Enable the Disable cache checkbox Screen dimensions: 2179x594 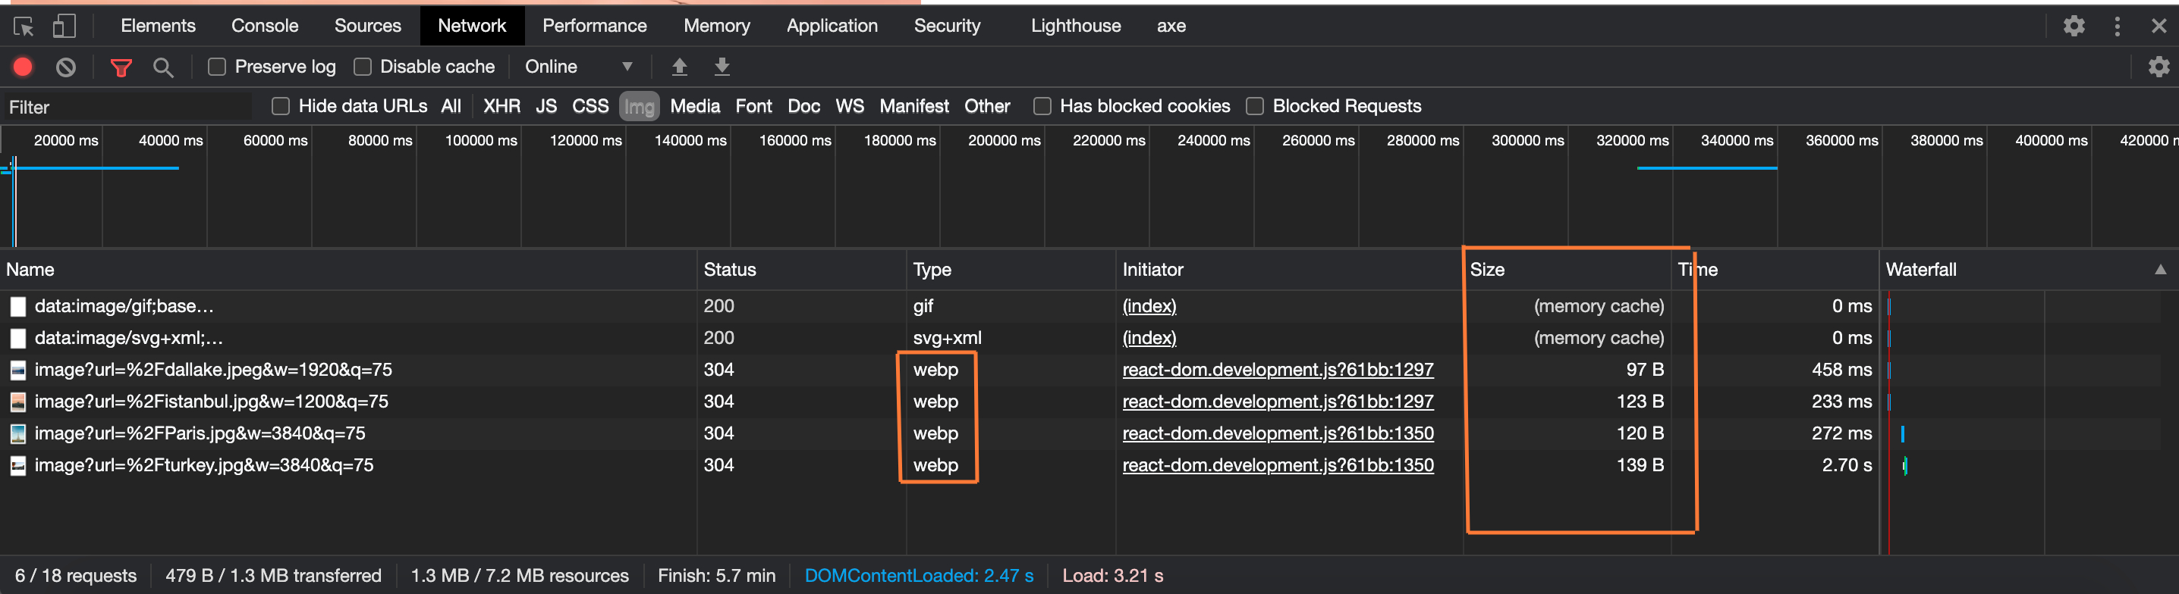point(362,67)
